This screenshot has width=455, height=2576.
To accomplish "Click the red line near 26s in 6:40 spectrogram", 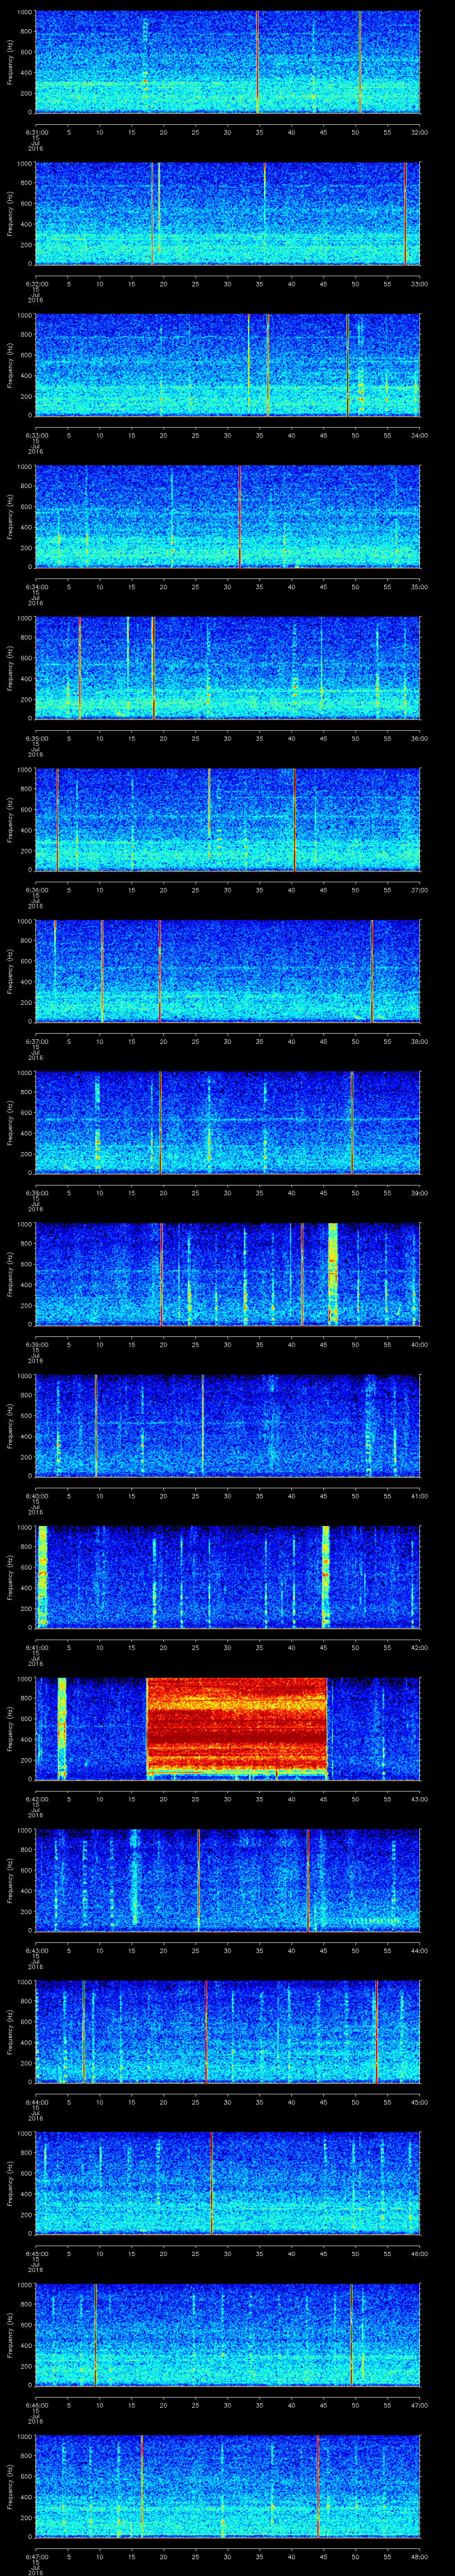I will [x=203, y=1424].
